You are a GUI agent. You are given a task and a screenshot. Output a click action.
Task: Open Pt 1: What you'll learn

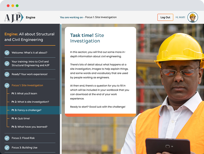point(24,94)
